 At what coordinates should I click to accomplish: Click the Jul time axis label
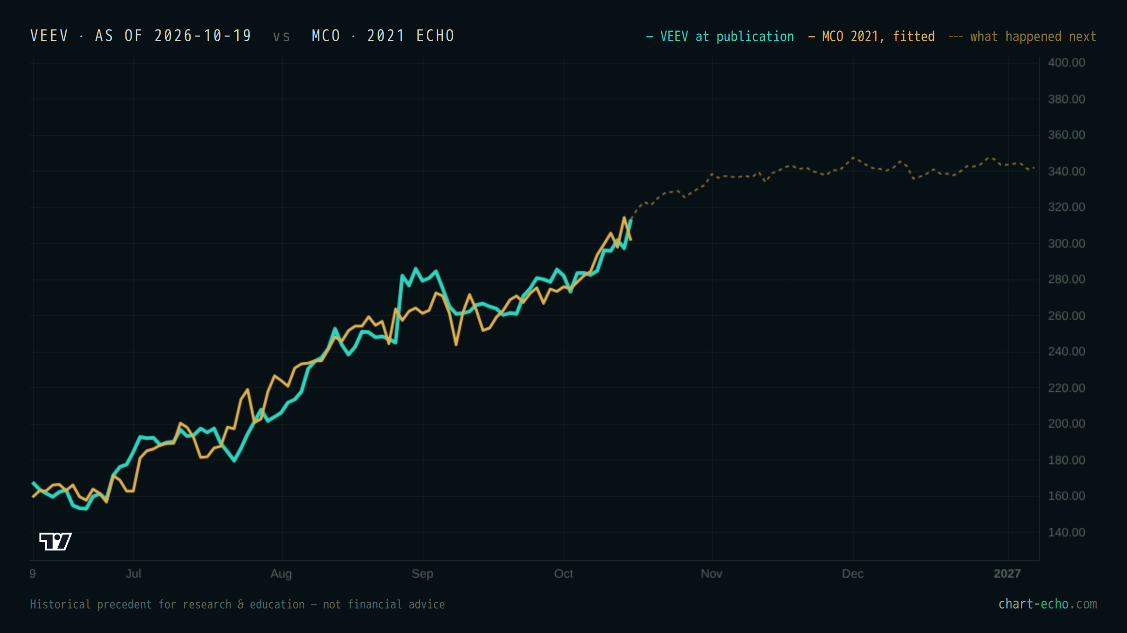133,574
